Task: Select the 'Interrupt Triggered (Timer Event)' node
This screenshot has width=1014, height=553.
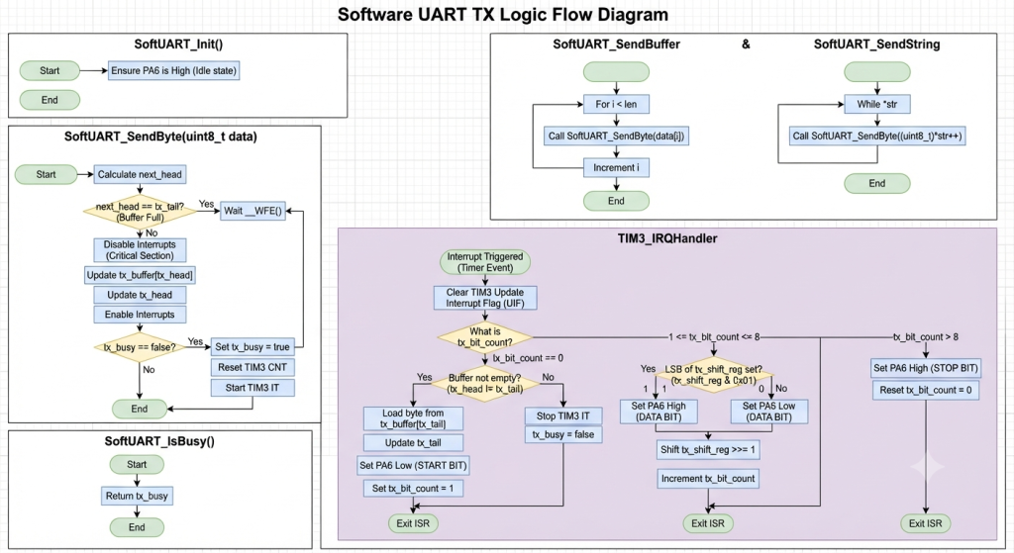Action: coord(485,262)
